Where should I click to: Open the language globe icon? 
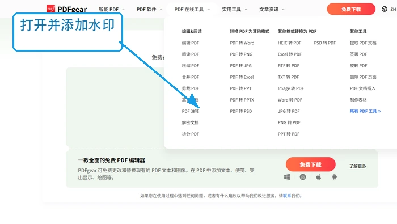click(x=385, y=9)
